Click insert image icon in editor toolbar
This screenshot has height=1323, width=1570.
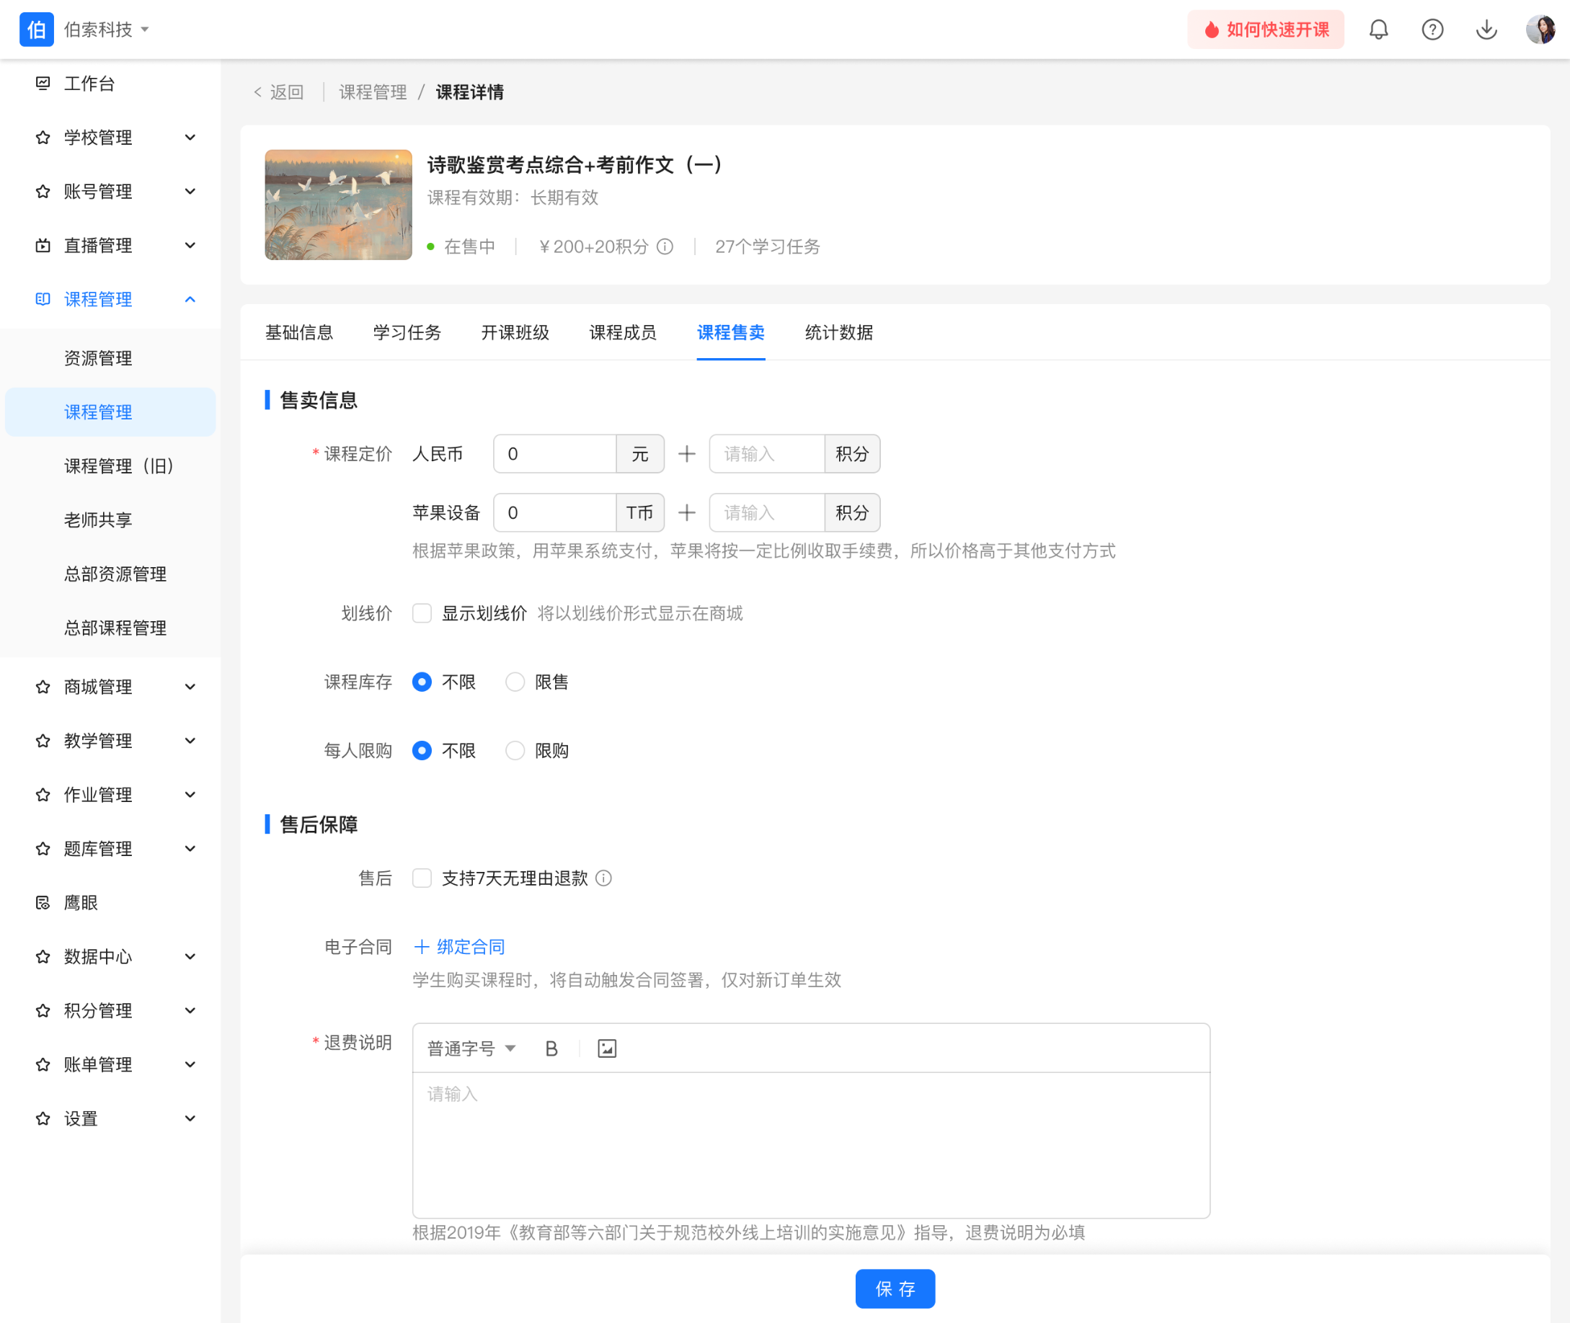(607, 1048)
